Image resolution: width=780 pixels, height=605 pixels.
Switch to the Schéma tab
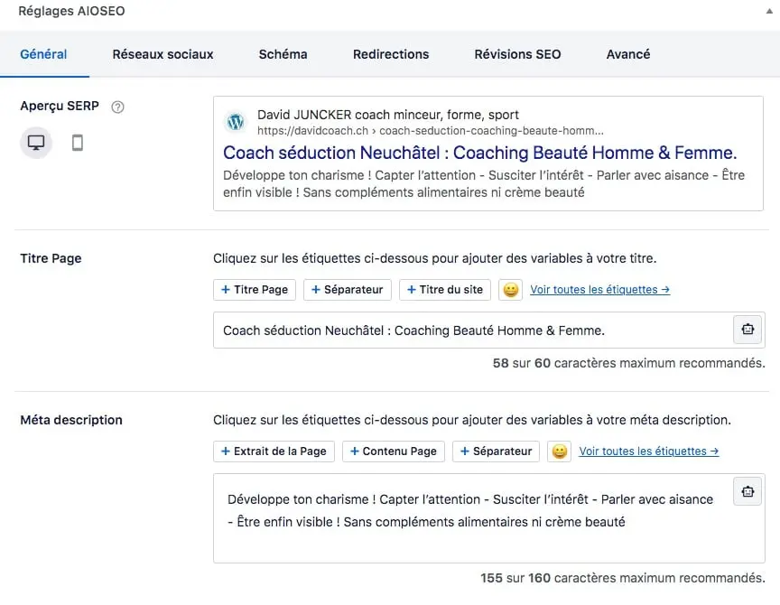[283, 54]
